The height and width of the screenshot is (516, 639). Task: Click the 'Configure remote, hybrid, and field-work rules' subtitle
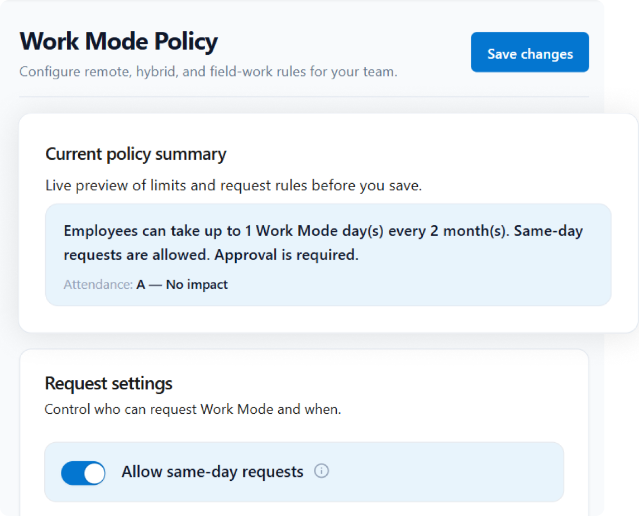pos(208,71)
